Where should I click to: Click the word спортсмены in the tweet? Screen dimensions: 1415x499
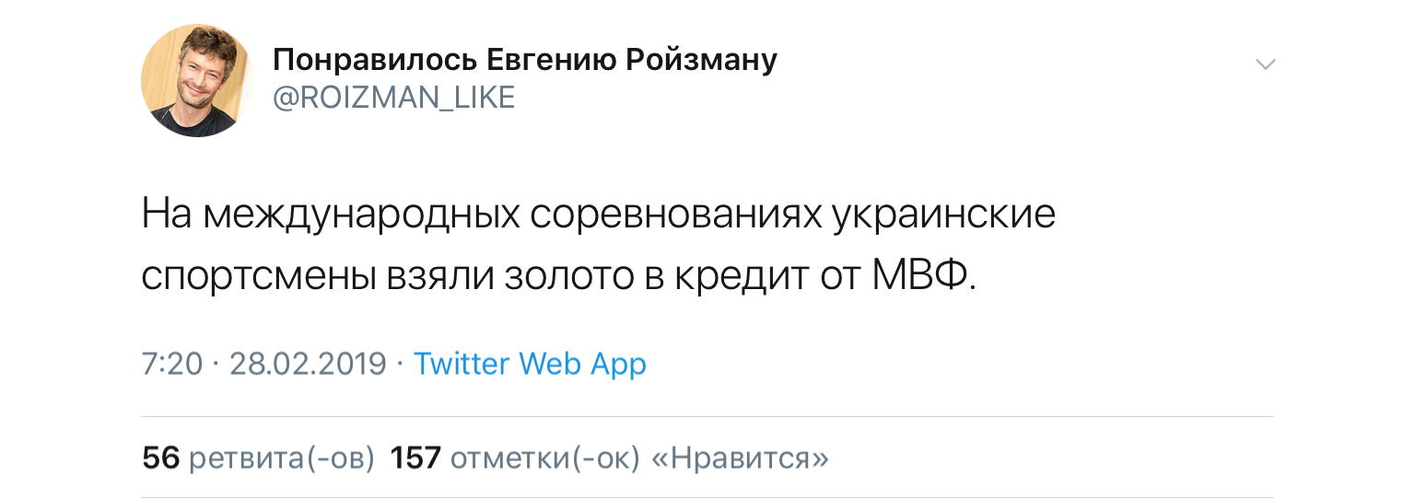click(253, 276)
